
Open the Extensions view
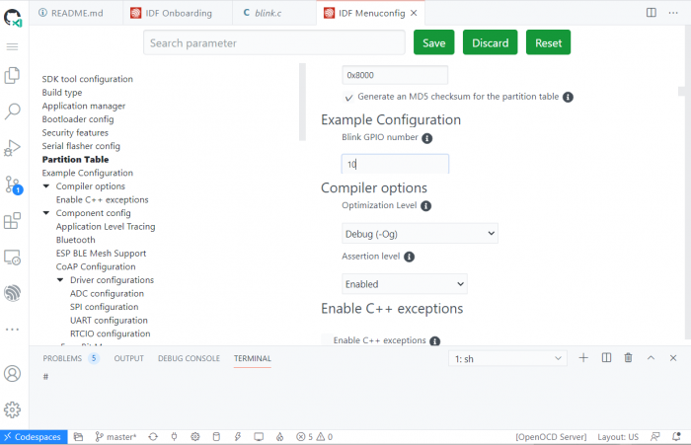(x=13, y=221)
